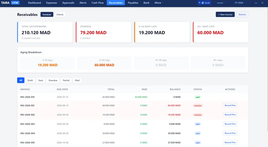Click the 31-60 days aging bucket

(x=104, y=63)
